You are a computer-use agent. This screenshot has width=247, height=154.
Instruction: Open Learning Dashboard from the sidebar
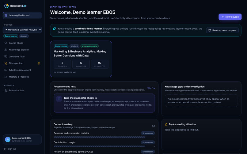coord(22,15)
